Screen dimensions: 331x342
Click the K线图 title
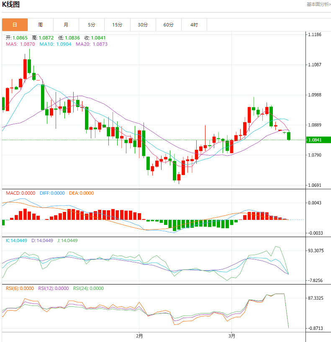click(11, 5)
